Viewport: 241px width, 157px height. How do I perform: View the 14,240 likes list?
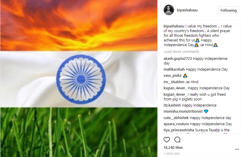click(x=173, y=147)
